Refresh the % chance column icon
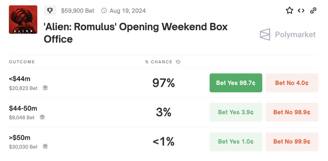 point(178,62)
